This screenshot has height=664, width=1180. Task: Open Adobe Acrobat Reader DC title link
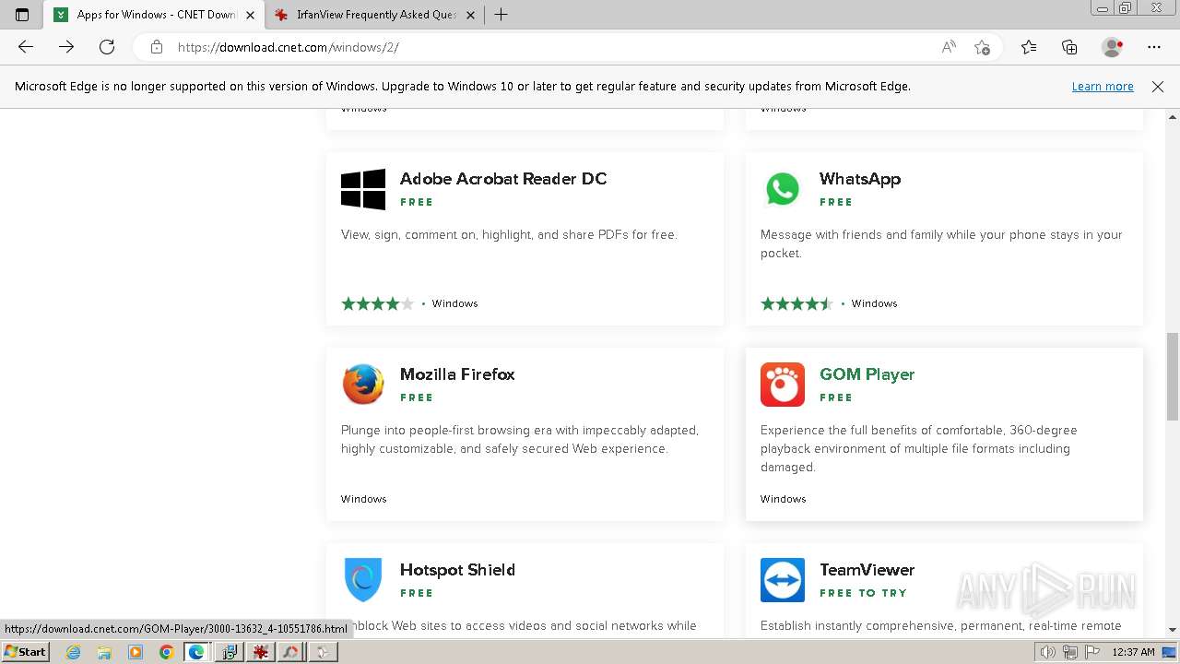[x=503, y=179]
